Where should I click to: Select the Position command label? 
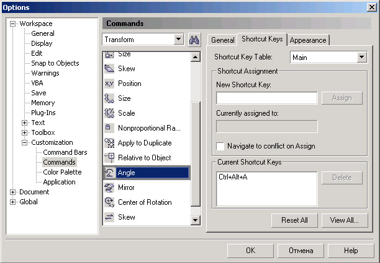click(130, 84)
